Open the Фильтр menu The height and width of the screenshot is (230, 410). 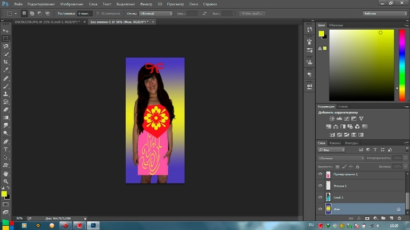point(145,4)
